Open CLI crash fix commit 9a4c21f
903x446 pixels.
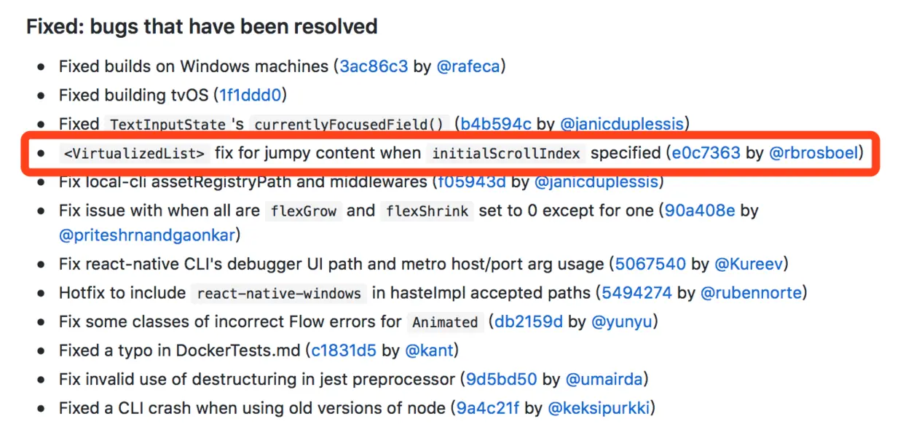point(488,408)
